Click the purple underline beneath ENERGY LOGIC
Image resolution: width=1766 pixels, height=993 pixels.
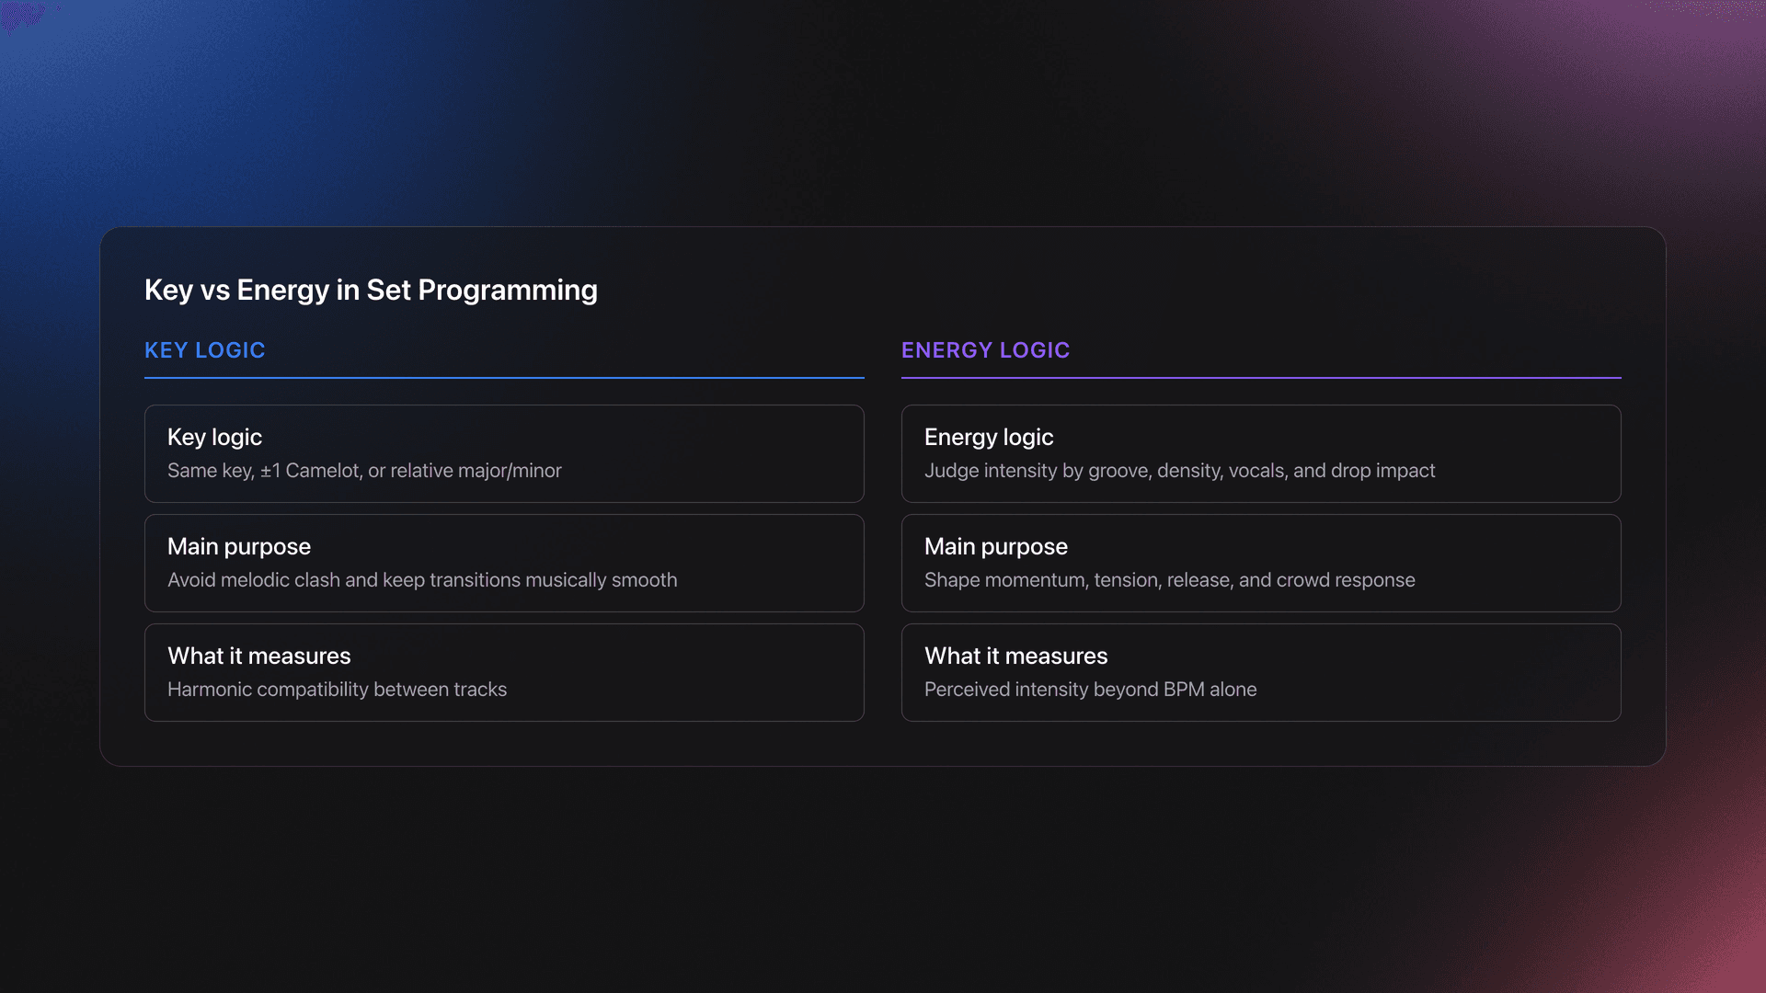[x=1260, y=377]
